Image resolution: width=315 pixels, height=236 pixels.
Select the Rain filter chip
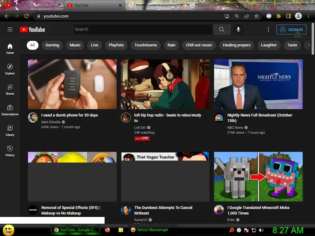(171, 45)
